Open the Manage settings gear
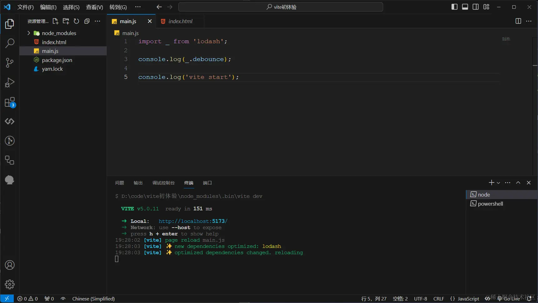The height and width of the screenshot is (303, 538). click(x=10, y=284)
